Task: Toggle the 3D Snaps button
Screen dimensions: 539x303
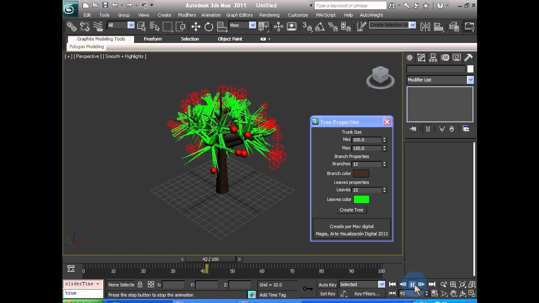Action: tap(307, 27)
